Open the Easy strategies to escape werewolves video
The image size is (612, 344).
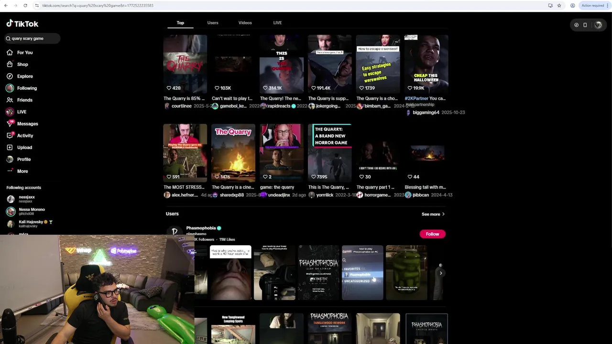tap(378, 64)
